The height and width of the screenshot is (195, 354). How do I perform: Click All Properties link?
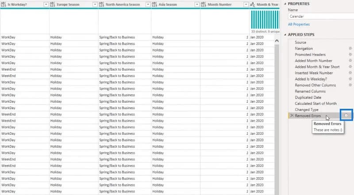click(299, 24)
